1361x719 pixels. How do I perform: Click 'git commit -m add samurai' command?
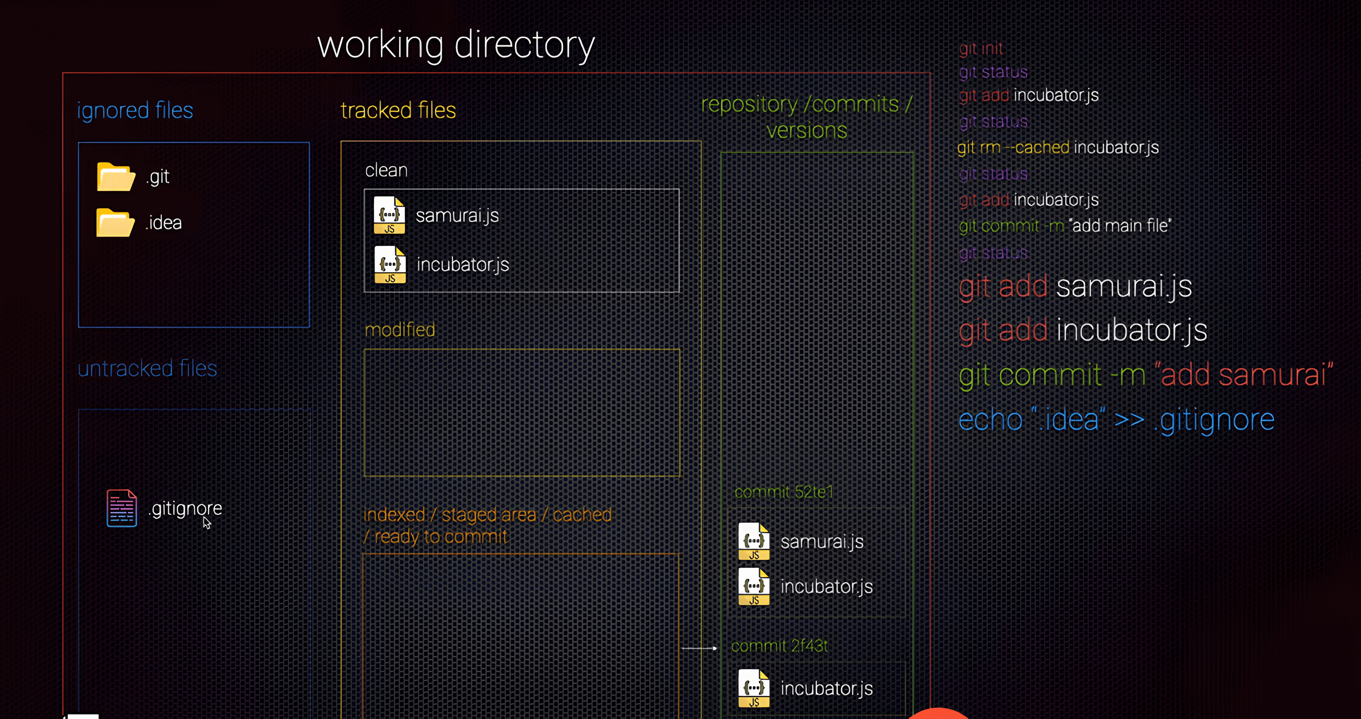click(1146, 375)
